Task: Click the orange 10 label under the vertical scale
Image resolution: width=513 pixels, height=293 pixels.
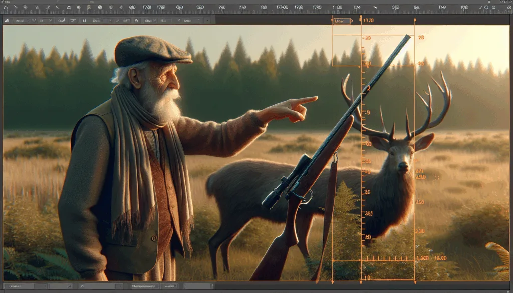Action: tap(367, 278)
